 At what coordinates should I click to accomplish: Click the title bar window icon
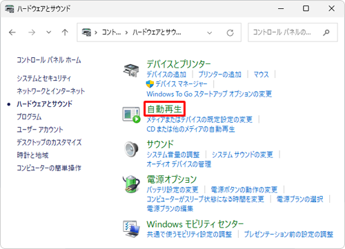tap(10, 9)
